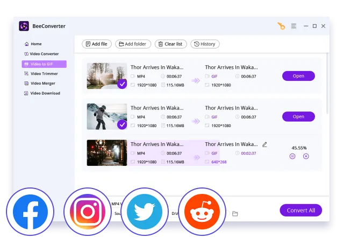
Task: Click the Facebook logo
Action: tap(30, 212)
